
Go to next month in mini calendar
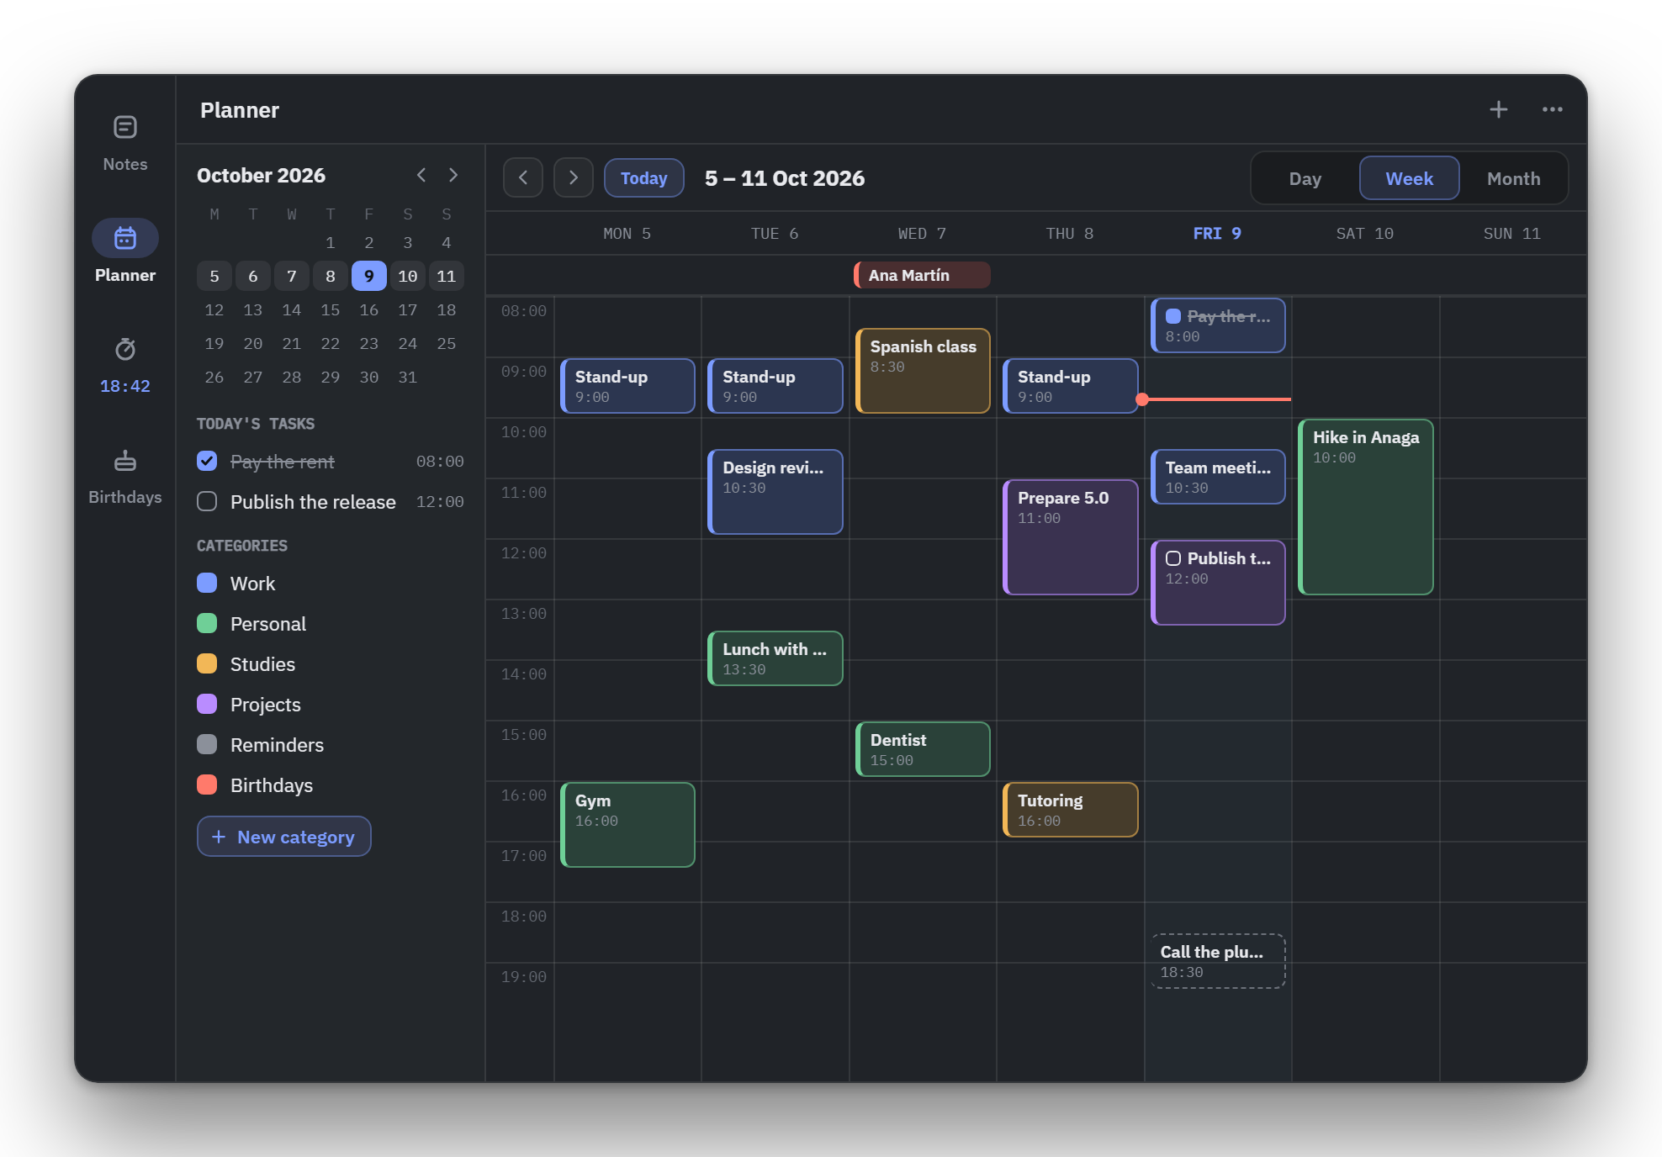453,175
